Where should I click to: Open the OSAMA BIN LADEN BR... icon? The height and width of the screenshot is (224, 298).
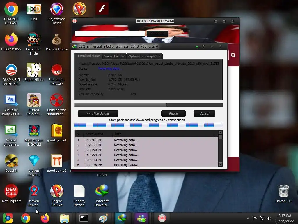[11, 74]
